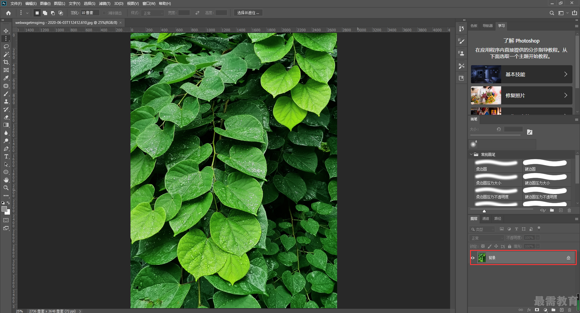Toggle the layer filter on/off switch
The image size is (580, 313).
click(539, 228)
